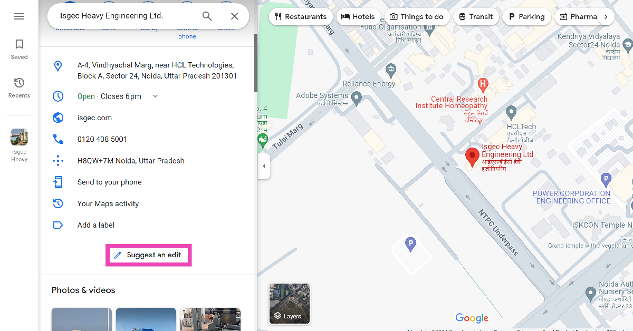Click phone number 0120 408 5001
The height and width of the screenshot is (331, 633).
coord(102,139)
